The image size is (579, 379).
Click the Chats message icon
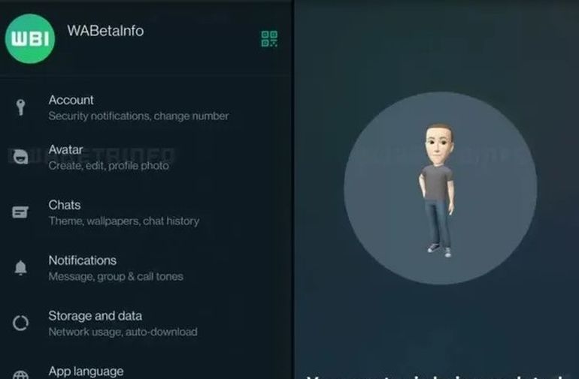click(20, 212)
